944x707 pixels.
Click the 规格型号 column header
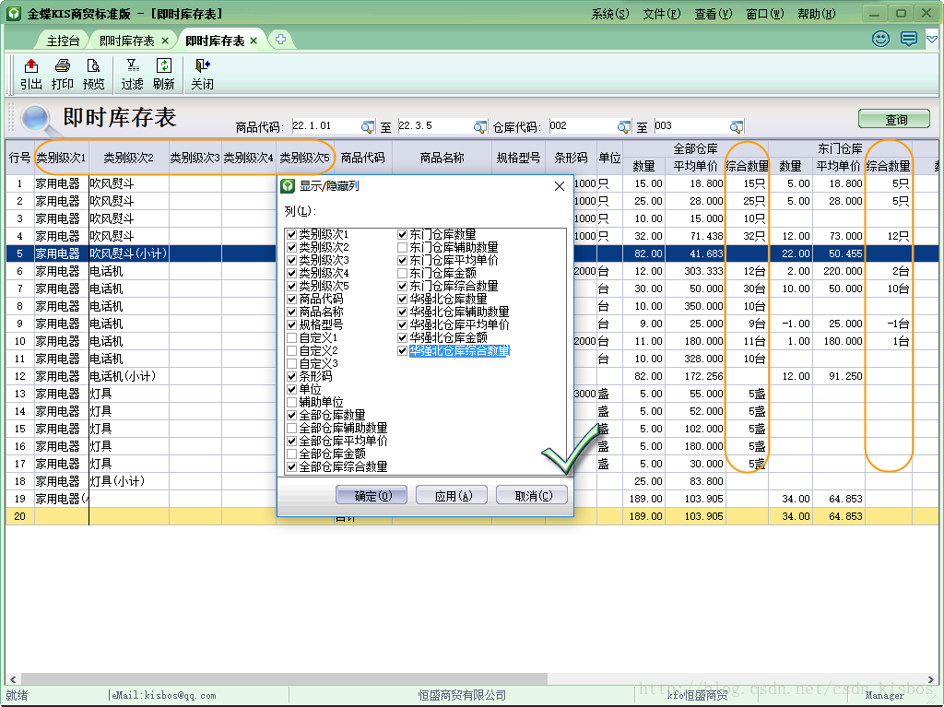click(x=518, y=158)
